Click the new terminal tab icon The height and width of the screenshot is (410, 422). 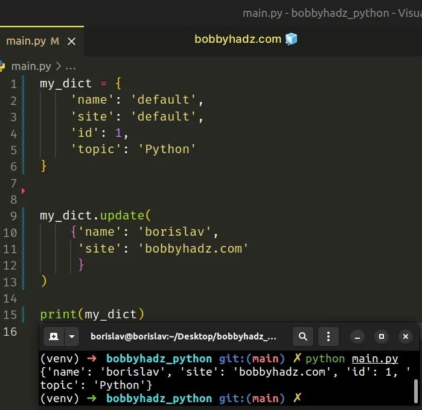54,336
